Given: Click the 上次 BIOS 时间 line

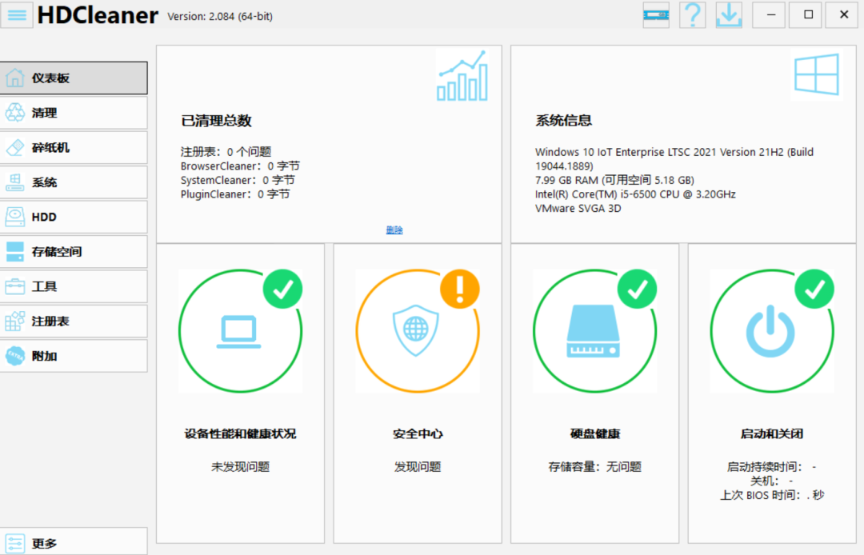Looking at the screenshot, I should point(772,495).
